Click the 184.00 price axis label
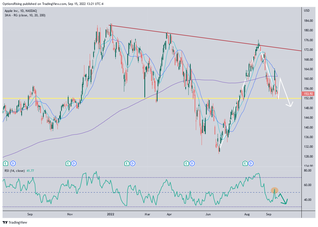The image size is (318, 227). (308, 21)
